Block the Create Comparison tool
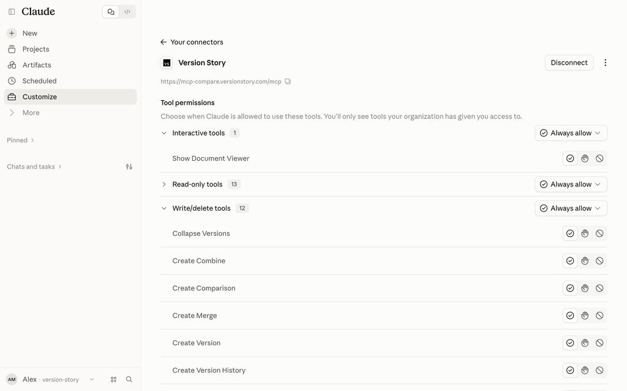627x391 pixels. (599, 288)
